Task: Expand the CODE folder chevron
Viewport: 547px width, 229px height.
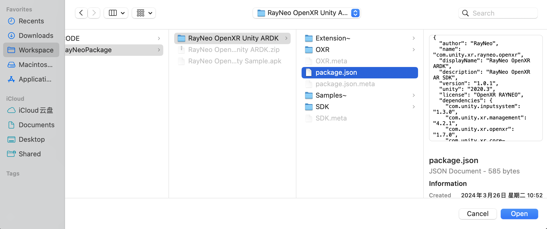Action: coord(159,38)
